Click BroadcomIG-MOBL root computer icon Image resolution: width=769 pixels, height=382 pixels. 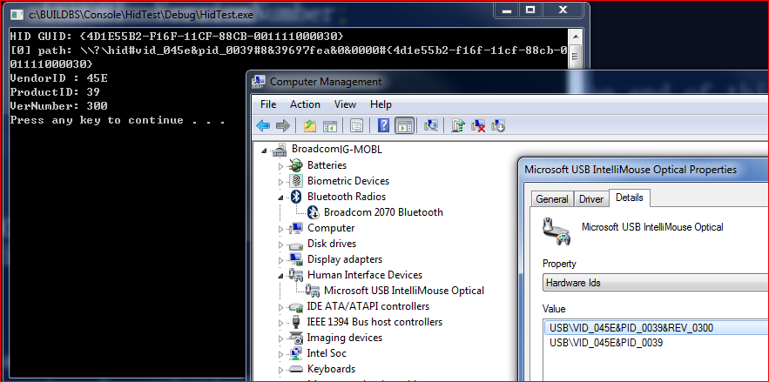280,150
